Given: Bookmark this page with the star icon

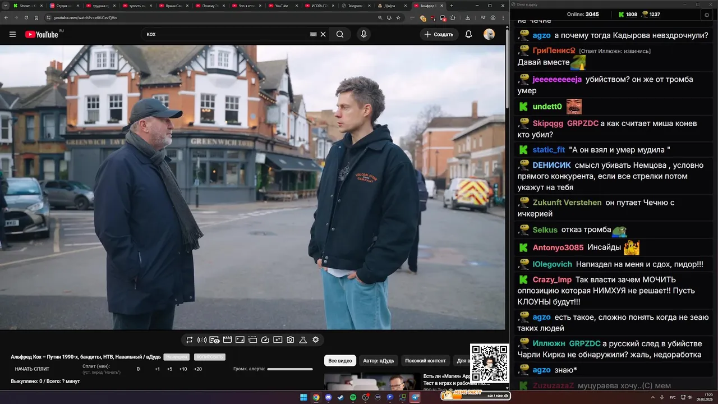Looking at the screenshot, I should click(398, 17).
